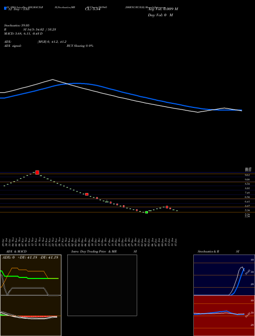Screen dimensions: 255x336
Task: Click the 'ADX: 0 +DY: 41.18 -DY: 41.18' header
Action: point(30,258)
